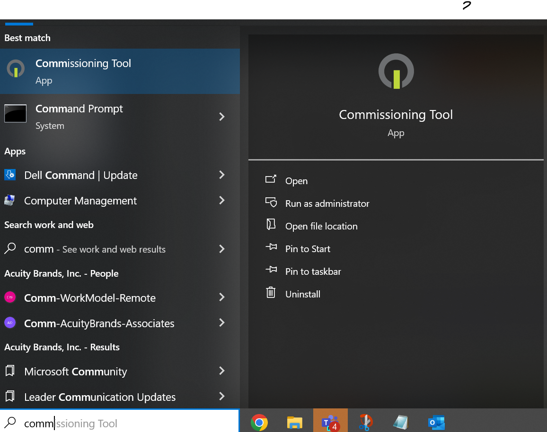Image resolution: width=547 pixels, height=432 pixels.
Task: Open Notepad from the taskbar
Action: coord(400,422)
